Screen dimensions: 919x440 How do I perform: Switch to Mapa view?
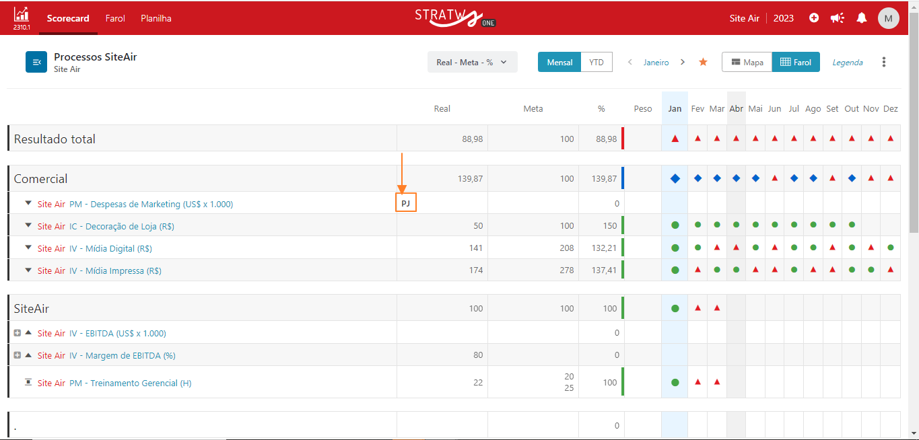pos(747,62)
